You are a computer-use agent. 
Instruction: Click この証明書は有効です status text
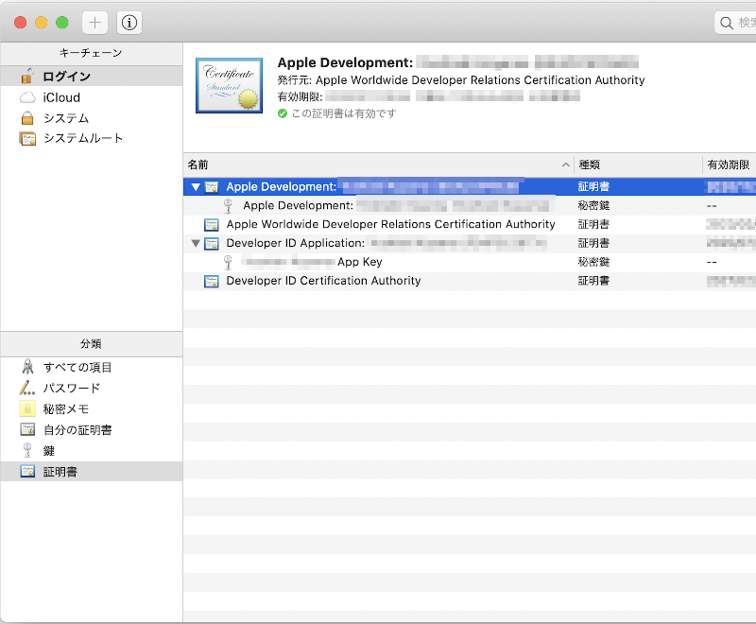click(x=344, y=113)
